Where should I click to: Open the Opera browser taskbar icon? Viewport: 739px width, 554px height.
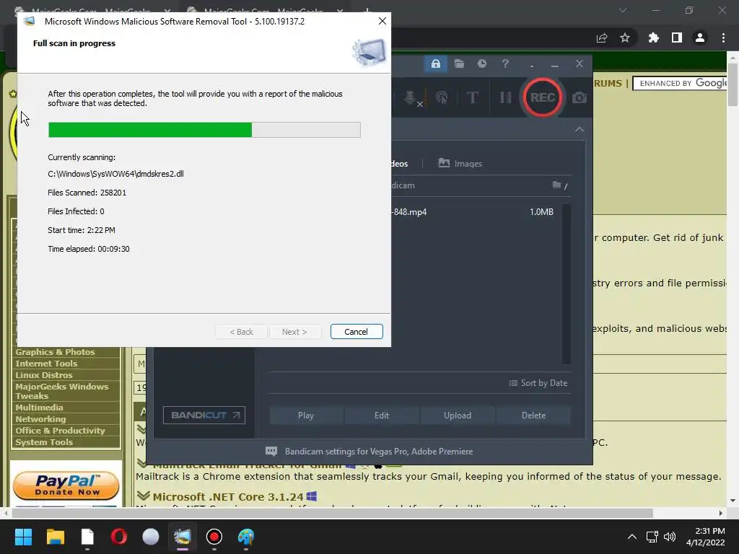click(x=119, y=537)
